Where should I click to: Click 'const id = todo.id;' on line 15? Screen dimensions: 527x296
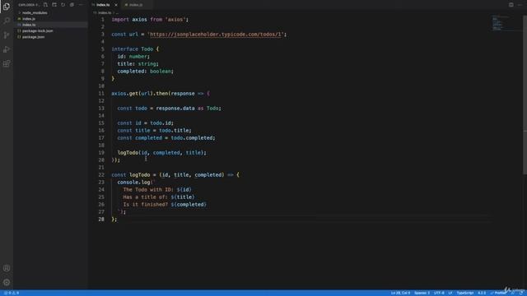pyautogui.click(x=146, y=123)
